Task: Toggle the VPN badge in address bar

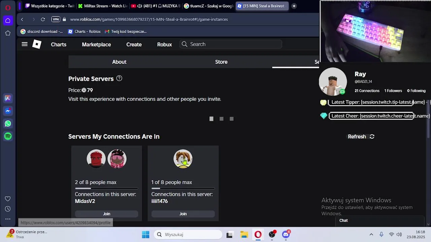Action: coord(56,19)
